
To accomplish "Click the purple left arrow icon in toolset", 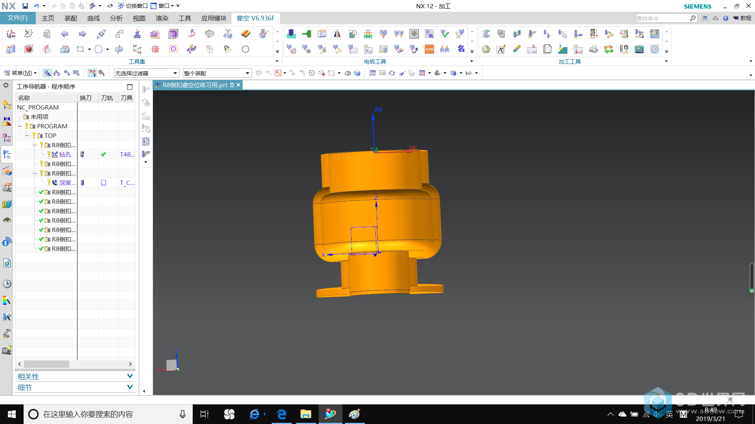I will [x=64, y=34].
